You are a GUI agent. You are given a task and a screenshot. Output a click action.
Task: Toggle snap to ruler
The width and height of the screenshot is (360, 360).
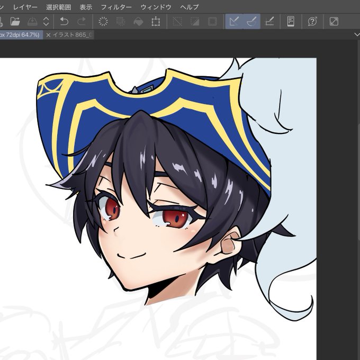pyautogui.click(x=234, y=22)
